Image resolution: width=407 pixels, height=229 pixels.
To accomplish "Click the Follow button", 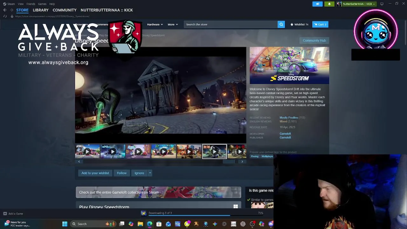I will point(122,173).
